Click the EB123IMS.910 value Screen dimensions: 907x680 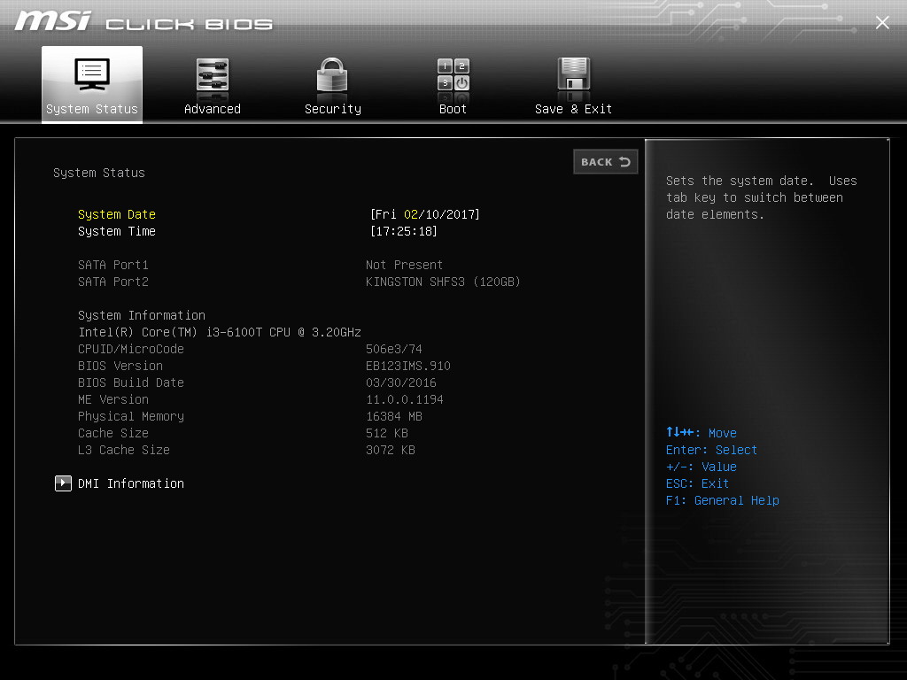(x=408, y=366)
